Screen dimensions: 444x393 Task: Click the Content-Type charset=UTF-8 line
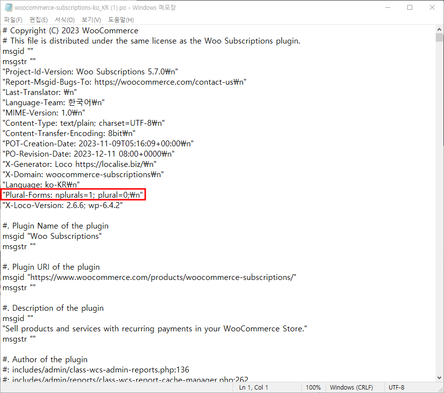84,123
